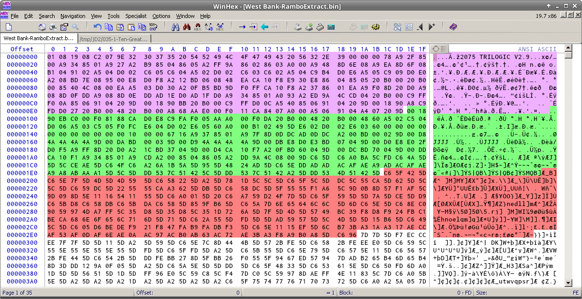The height and width of the screenshot is (299, 582).
Task: Click the Open Disk drive icon
Action: [x=298, y=27]
